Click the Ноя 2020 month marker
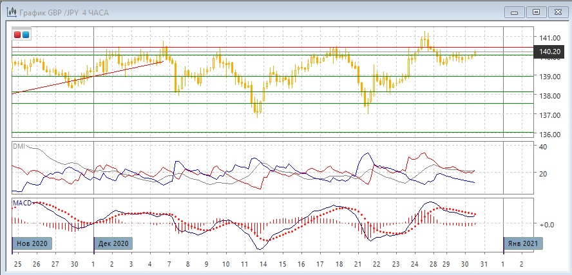Viewport: 572px width, 275px height. point(32,243)
